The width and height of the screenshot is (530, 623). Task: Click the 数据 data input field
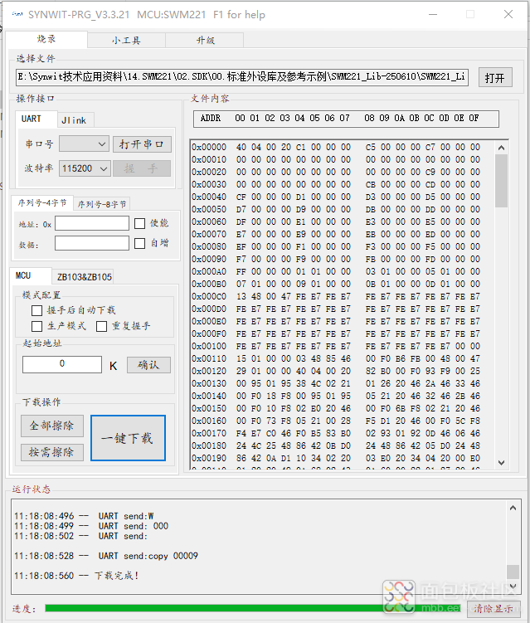click(x=92, y=243)
